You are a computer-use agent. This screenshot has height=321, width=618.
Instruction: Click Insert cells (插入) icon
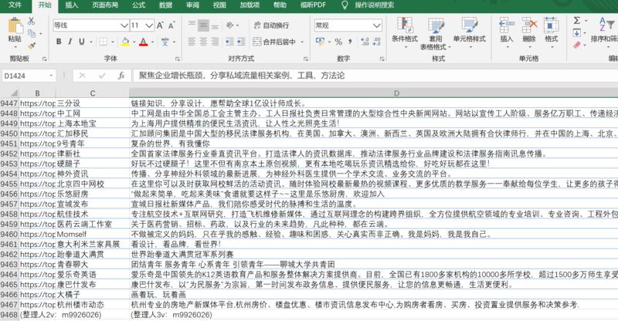point(507,25)
